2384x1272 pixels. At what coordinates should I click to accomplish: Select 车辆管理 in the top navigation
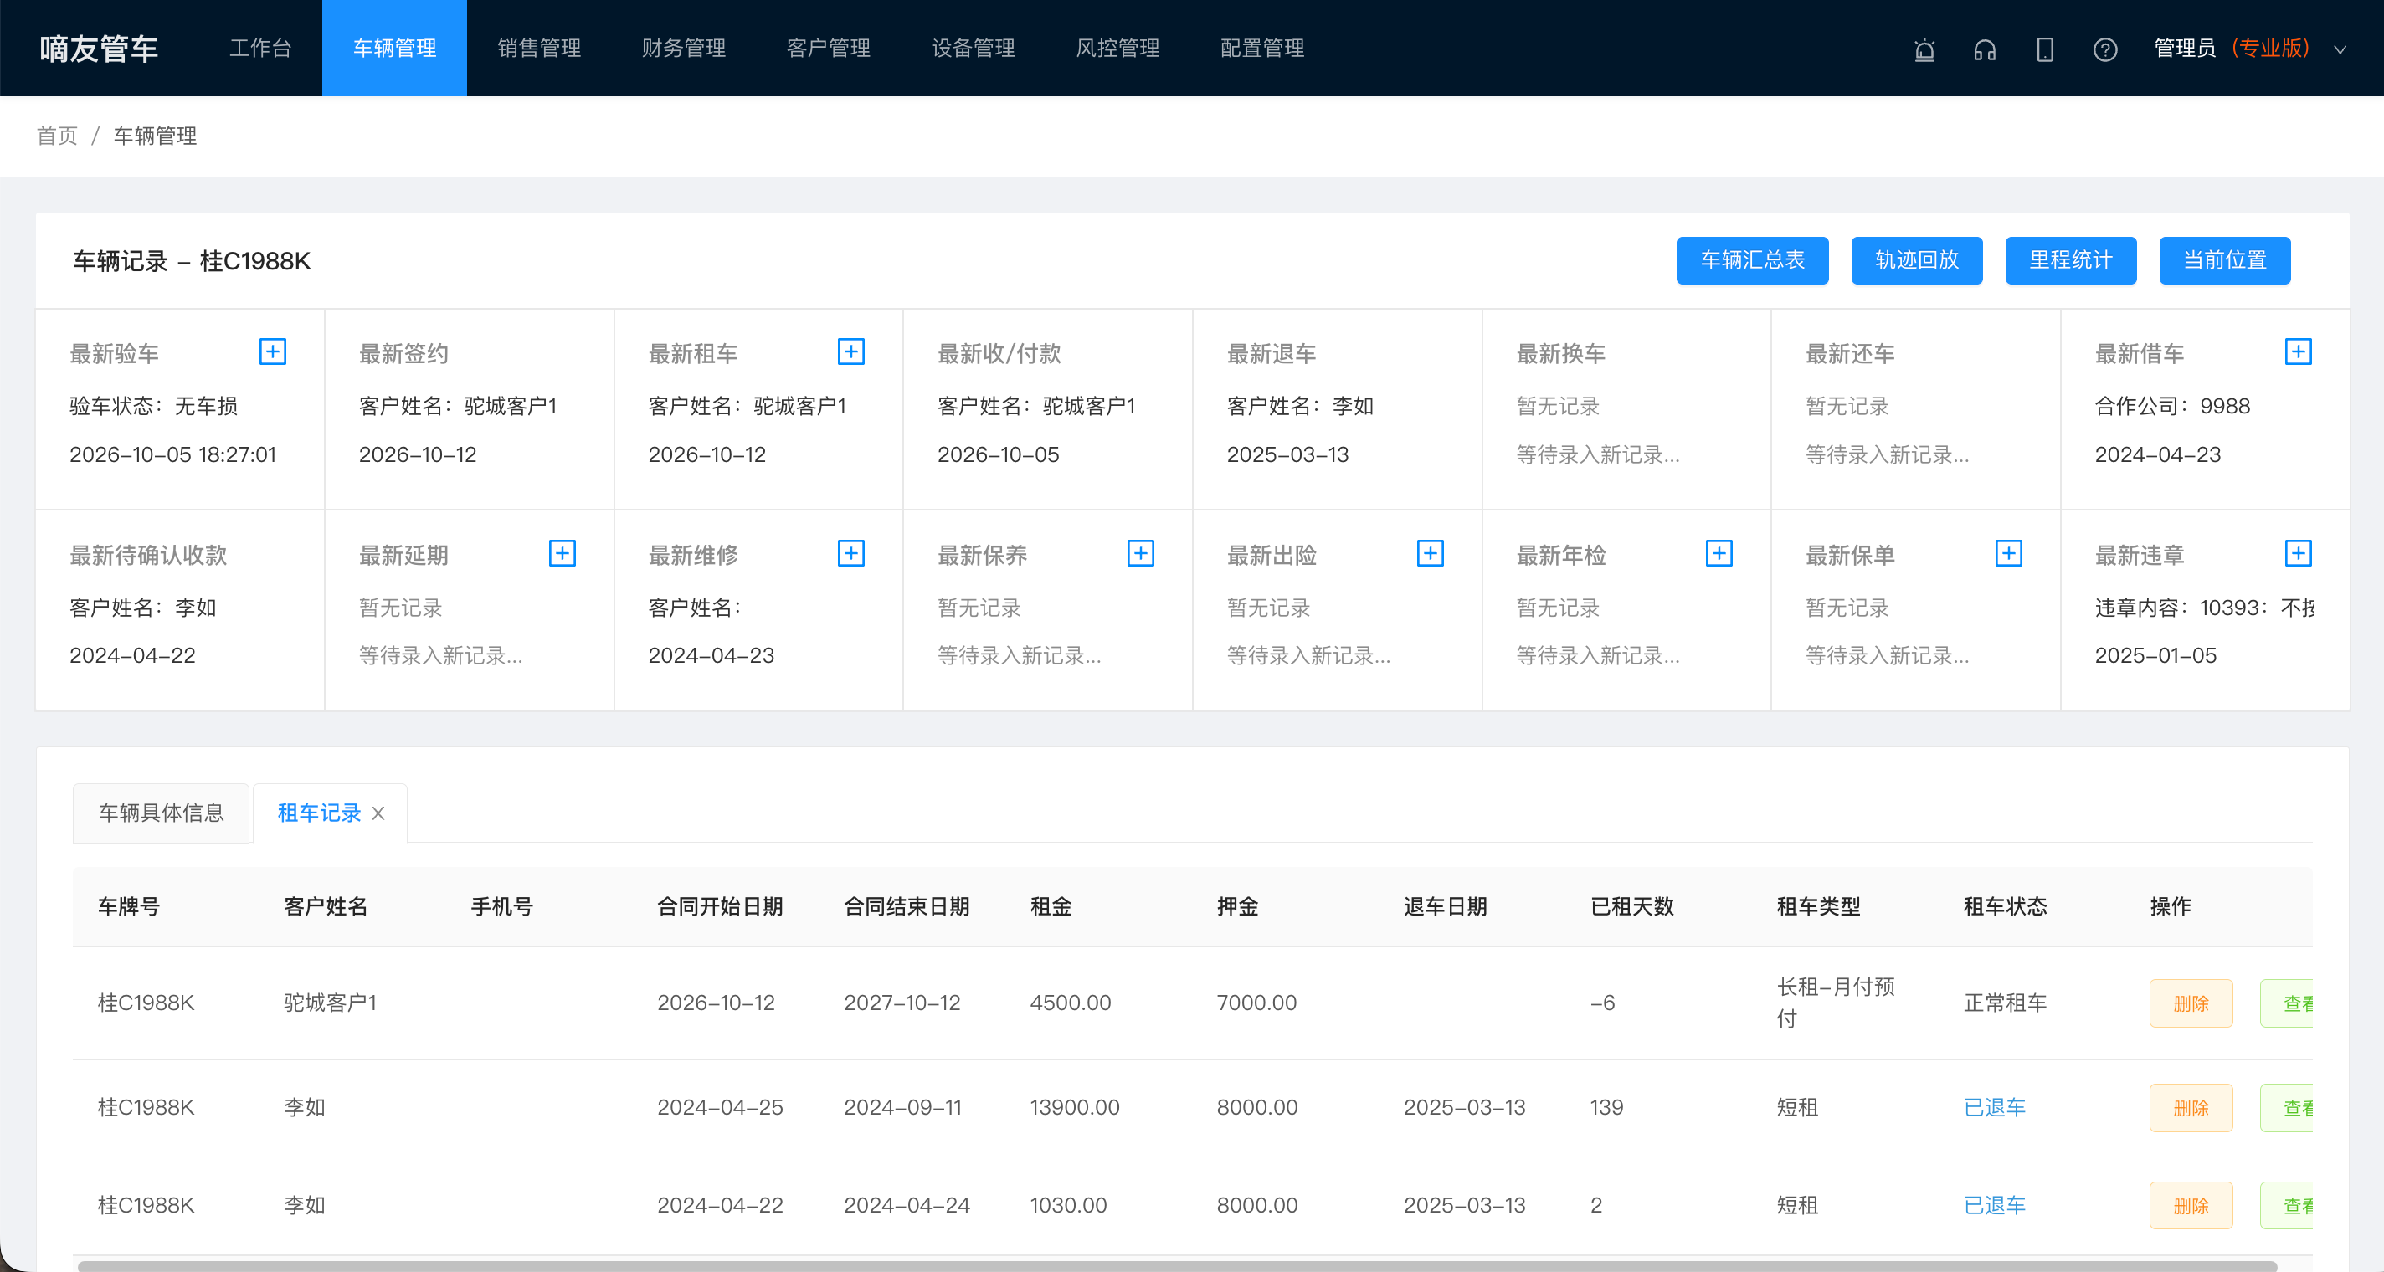394,48
